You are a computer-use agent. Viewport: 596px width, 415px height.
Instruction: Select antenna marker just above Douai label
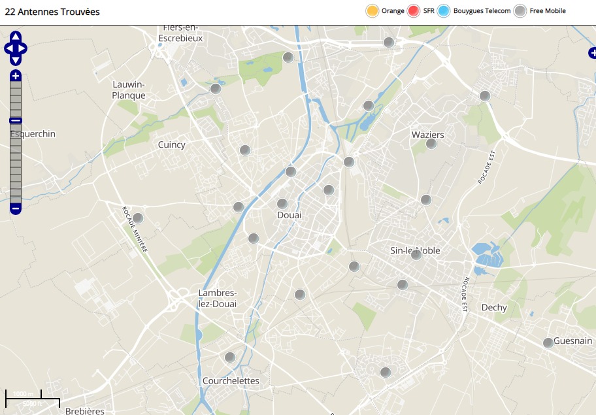[282, 204]
